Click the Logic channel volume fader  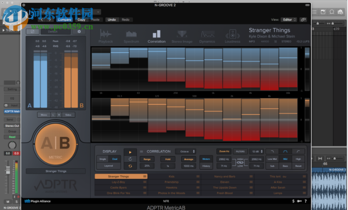click(8, 170)
